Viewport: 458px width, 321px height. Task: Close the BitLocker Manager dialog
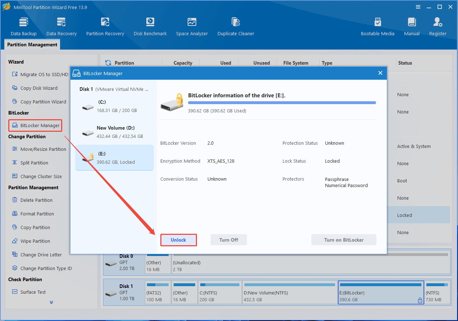[x=380, y=73]
